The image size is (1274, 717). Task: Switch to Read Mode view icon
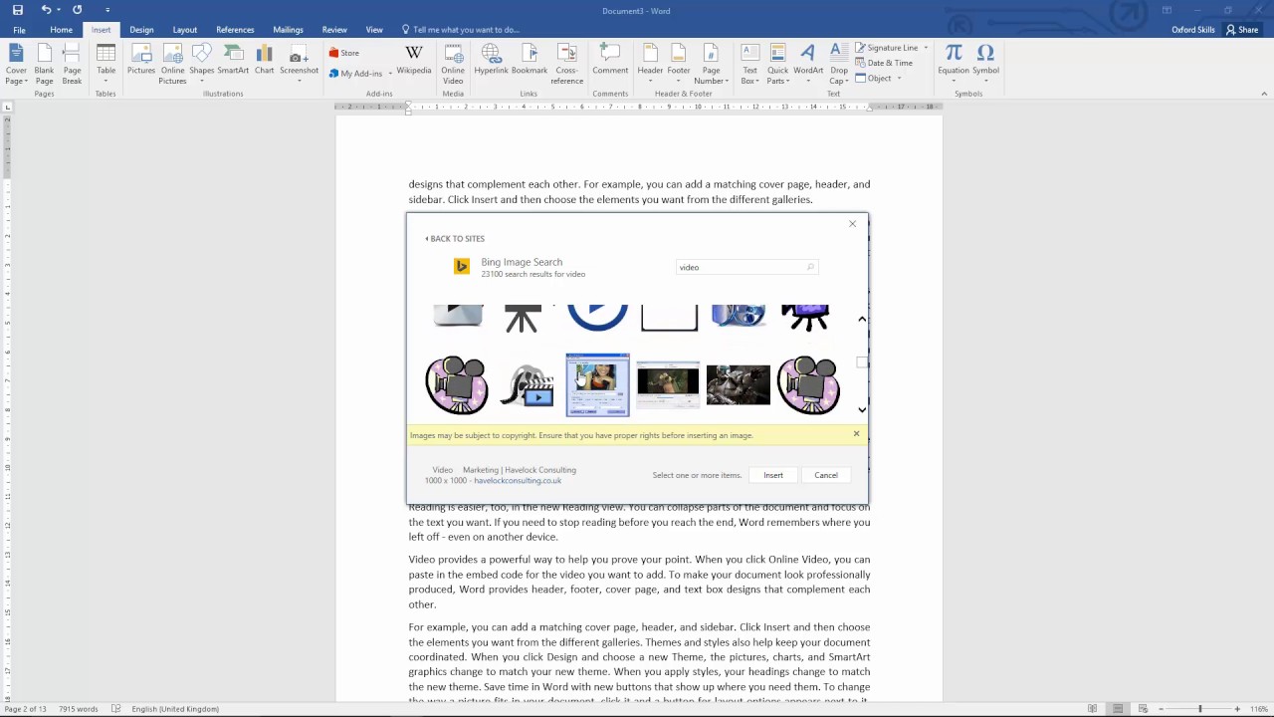pos(1092,709)
